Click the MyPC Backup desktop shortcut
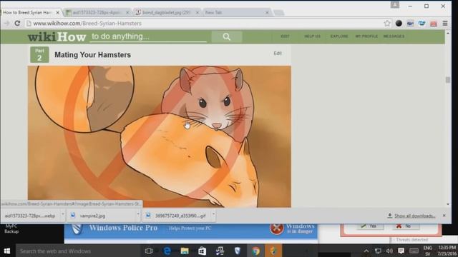 tap(11, 228)
